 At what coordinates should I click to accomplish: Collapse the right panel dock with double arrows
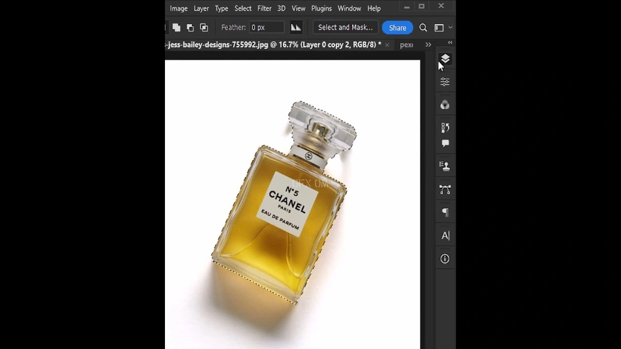click(x=449, y=43)
